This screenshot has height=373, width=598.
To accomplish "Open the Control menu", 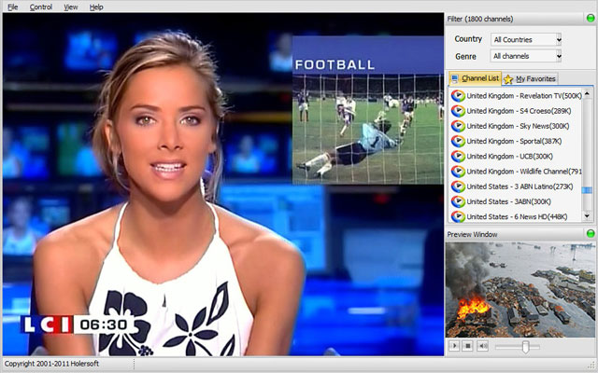I will (41, 7).
